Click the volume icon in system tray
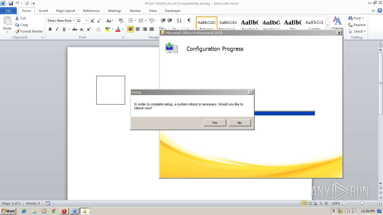This screenshot has width=383, height=215. coord(347,211)
